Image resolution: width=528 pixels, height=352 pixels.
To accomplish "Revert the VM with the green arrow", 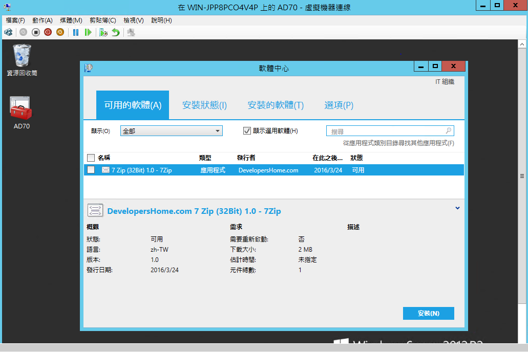I will click(116, 32).
